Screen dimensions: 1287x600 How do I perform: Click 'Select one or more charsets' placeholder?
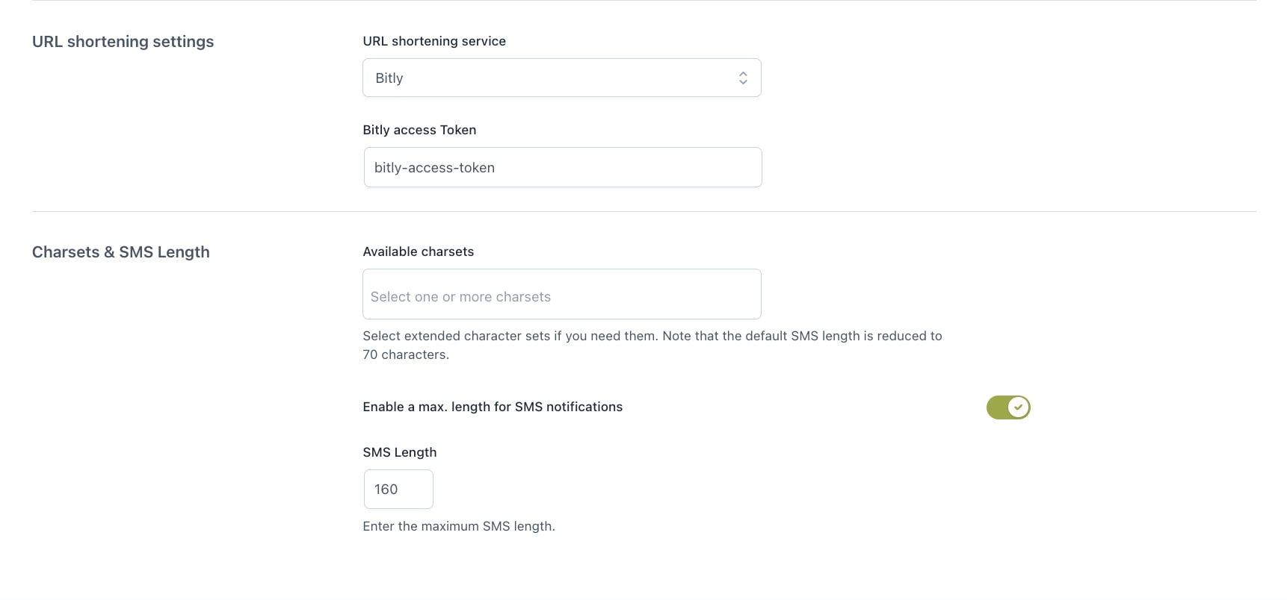coord(460,297)
